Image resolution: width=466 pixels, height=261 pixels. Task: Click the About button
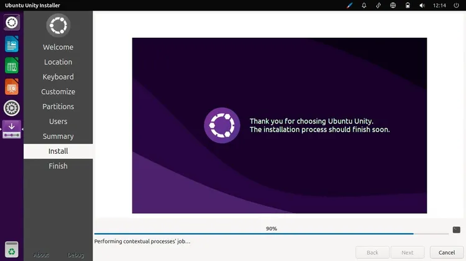[x=41, y=255]
